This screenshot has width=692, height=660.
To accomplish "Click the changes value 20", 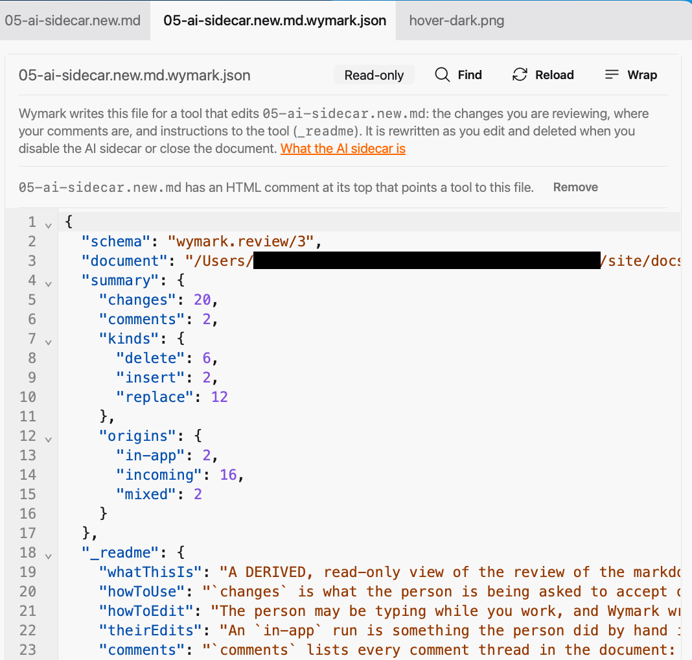I will tap(202, 300).
